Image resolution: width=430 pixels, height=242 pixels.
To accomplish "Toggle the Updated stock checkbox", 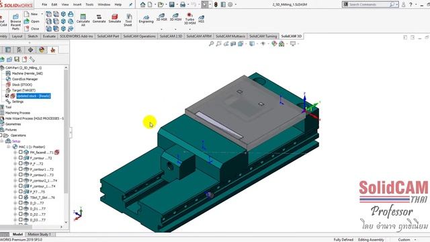I will click(x=7, y=95).
